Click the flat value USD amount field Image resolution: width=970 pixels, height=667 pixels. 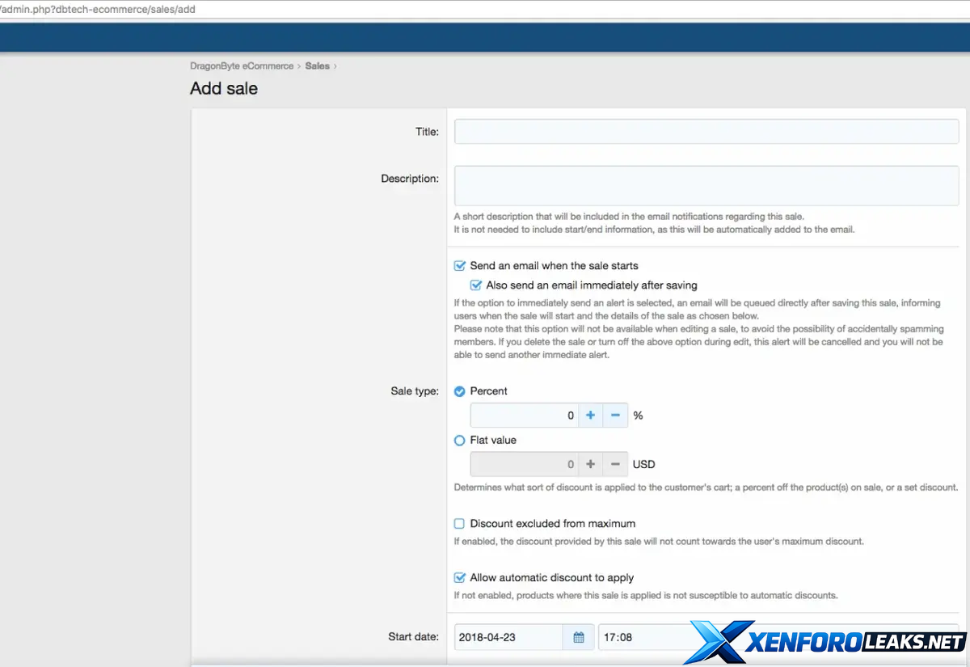(x=523, y=465)
